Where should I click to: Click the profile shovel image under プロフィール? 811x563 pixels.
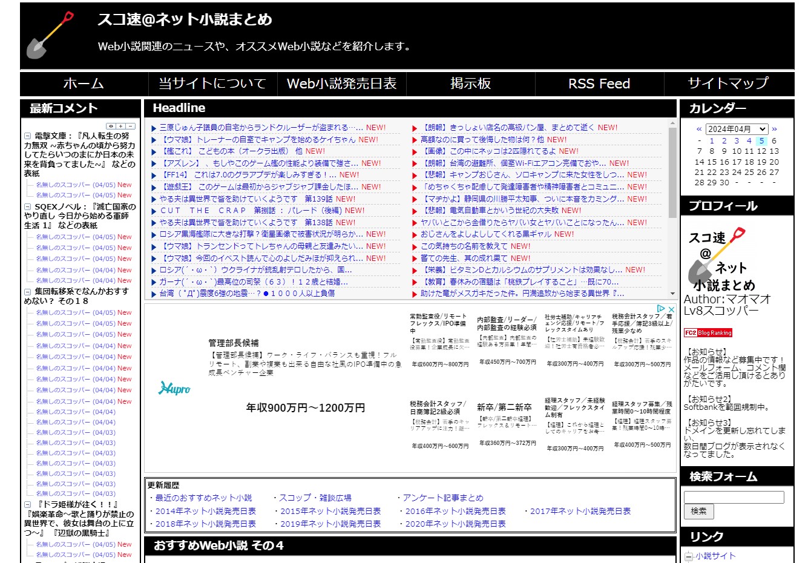click(x=721, y=260)
